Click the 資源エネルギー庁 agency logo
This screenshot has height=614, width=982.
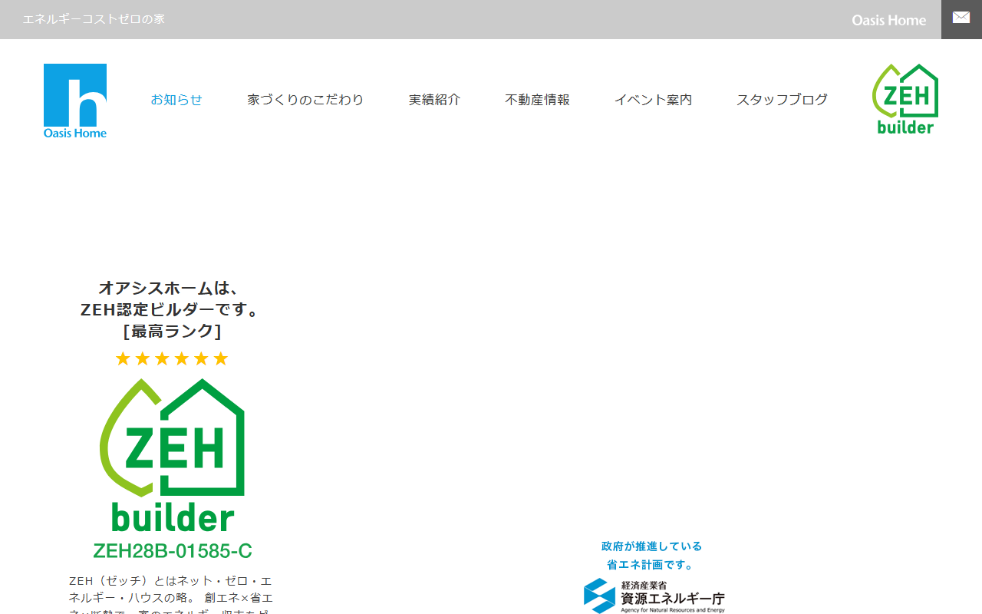tap(654, 596)
